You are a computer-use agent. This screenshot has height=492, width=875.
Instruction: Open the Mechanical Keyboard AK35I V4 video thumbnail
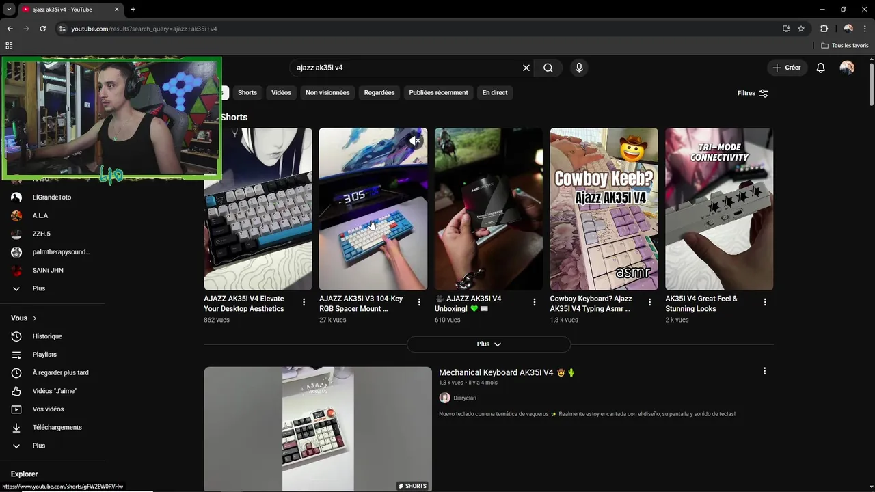(x=318, y=429)
